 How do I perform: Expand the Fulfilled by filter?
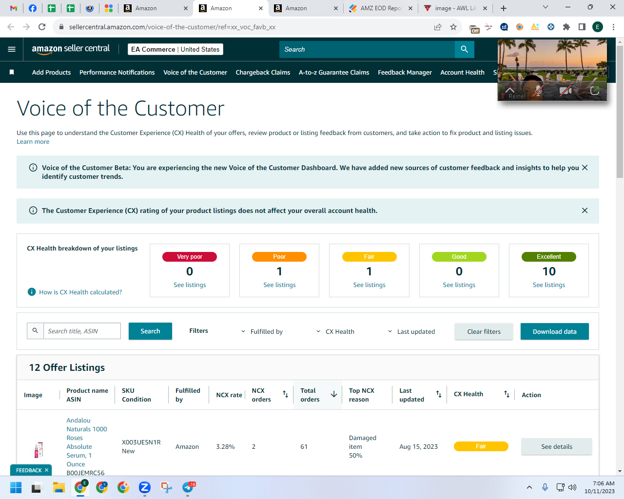(262, 331)
